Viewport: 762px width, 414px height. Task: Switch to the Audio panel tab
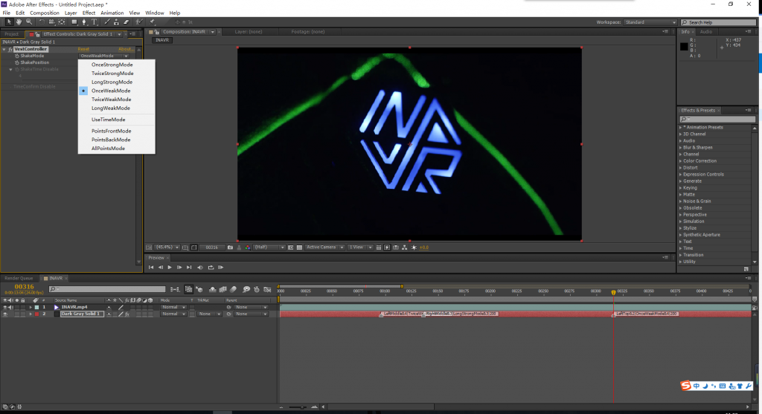tap(705, 31)
